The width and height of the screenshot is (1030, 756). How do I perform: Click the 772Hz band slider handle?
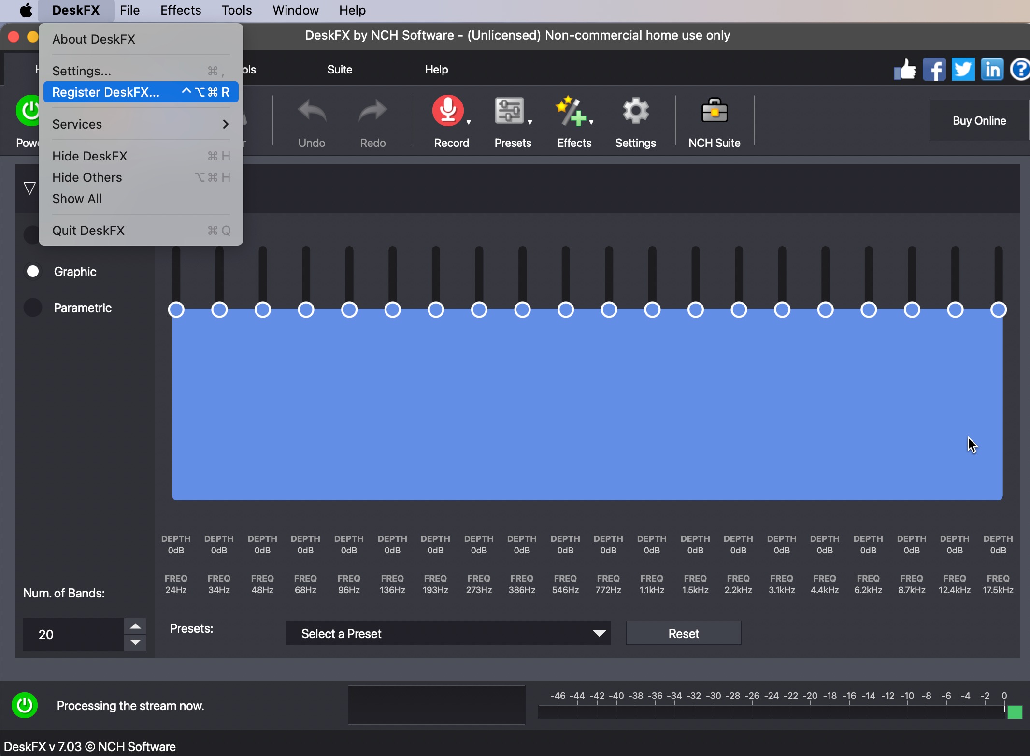point(609,309)
